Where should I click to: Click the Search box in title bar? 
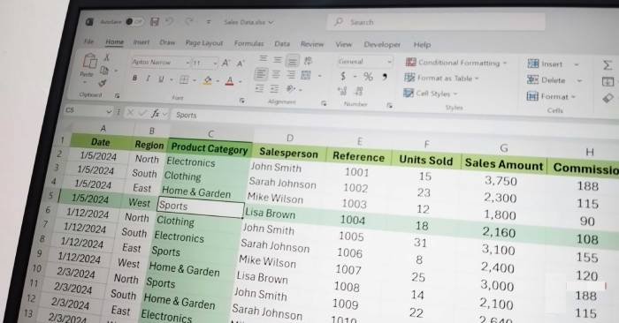[436, 22]
